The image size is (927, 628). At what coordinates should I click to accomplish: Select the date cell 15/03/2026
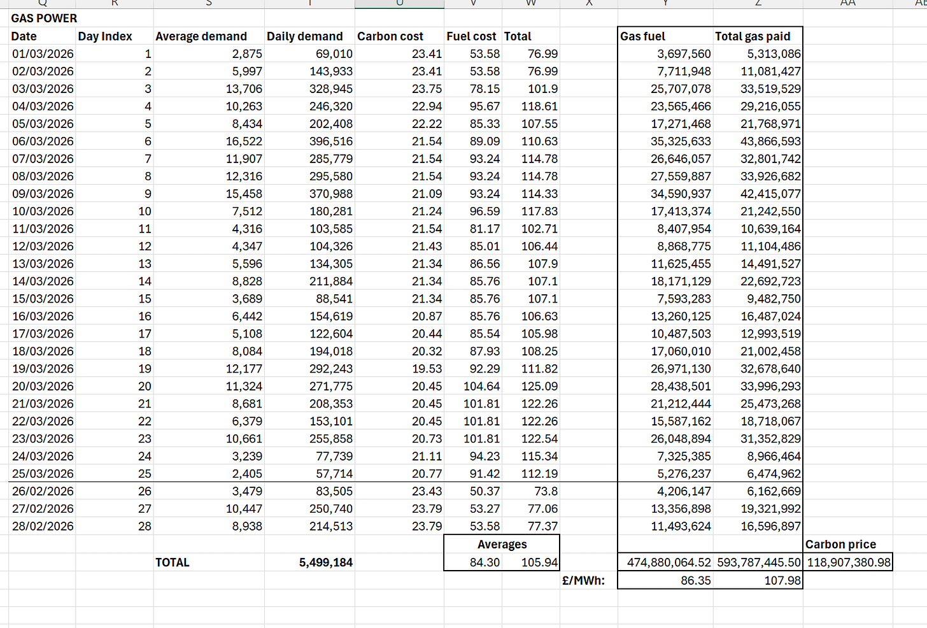point(43,299)
